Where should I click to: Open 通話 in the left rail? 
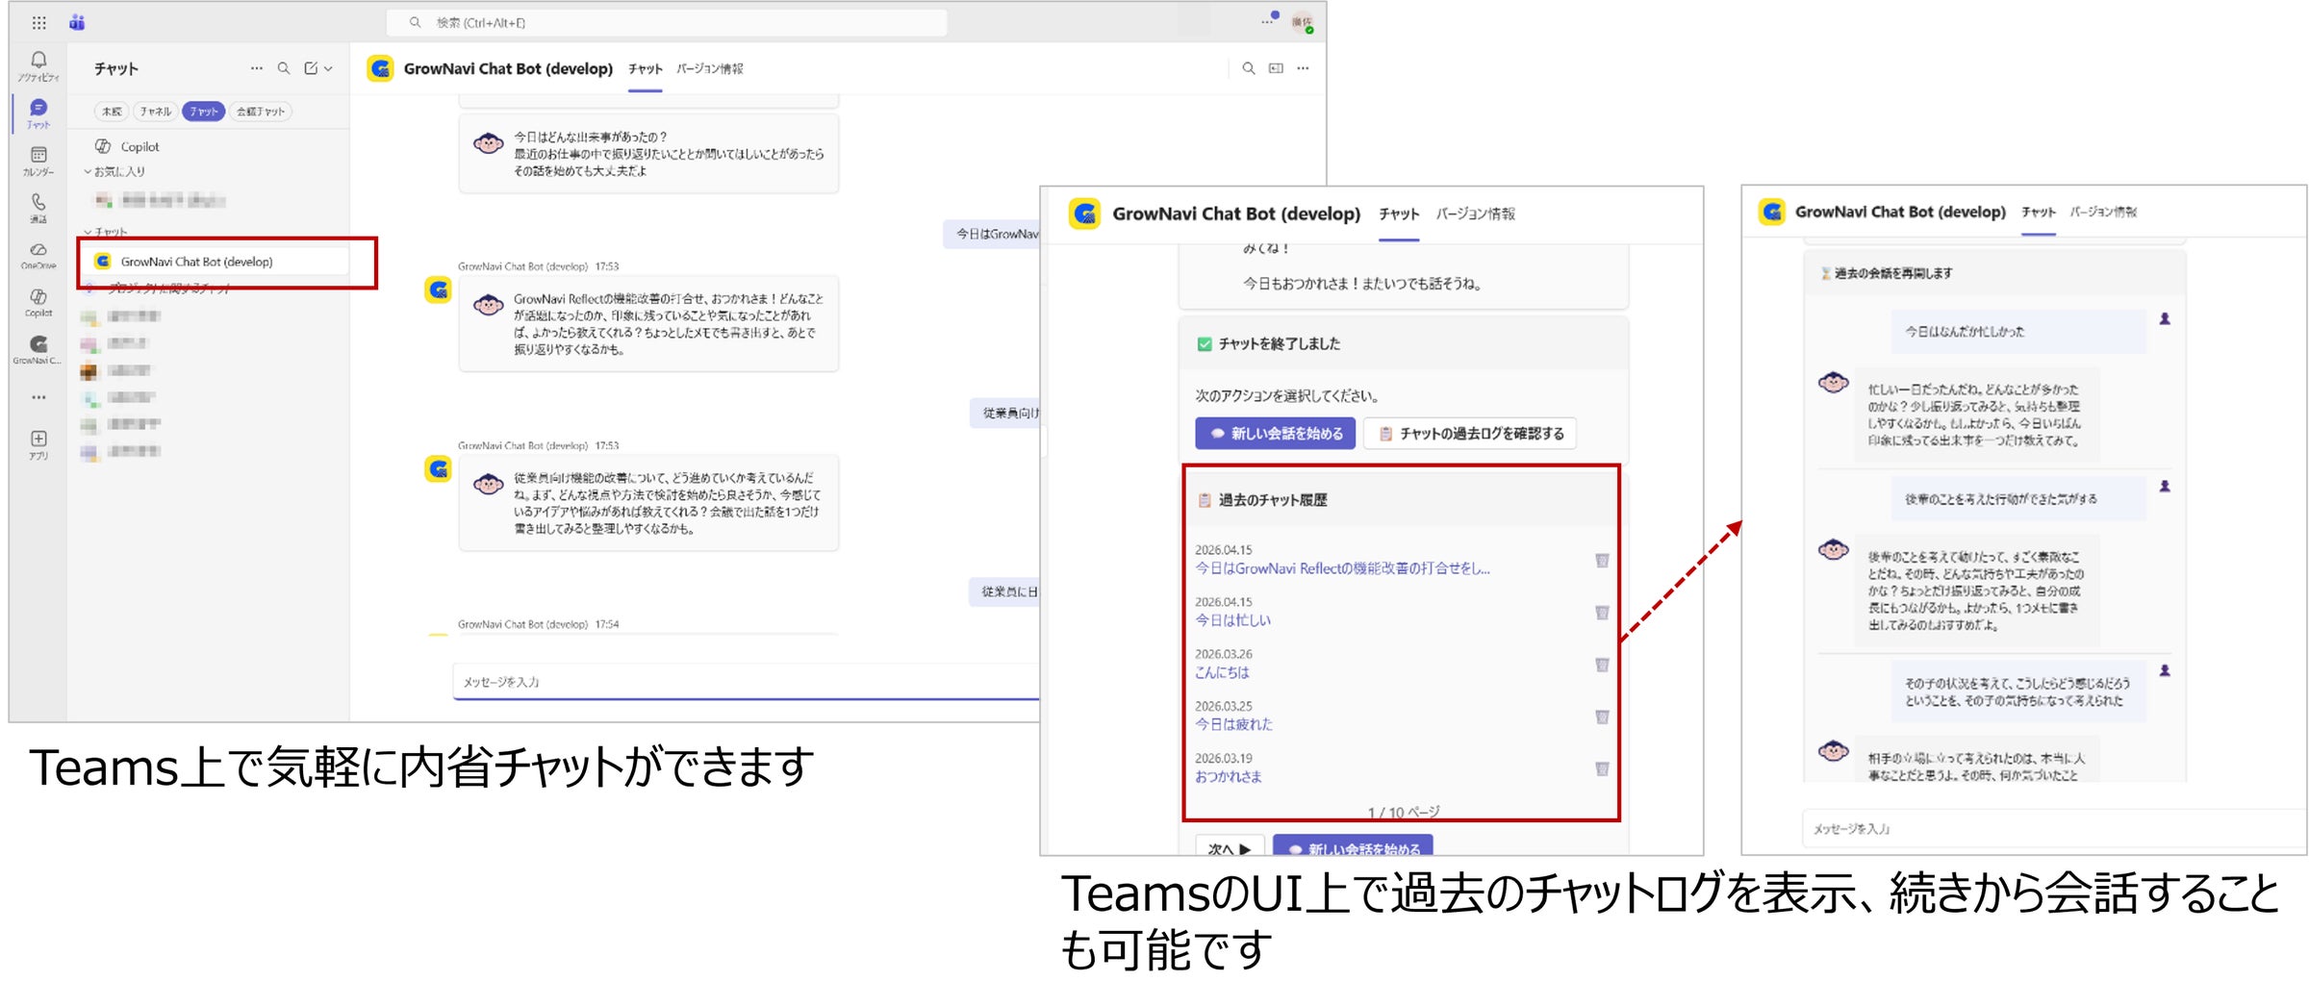tap(38, 207)
